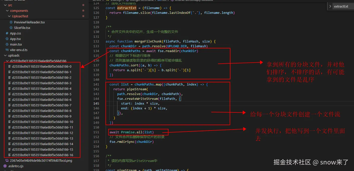This screenshot has height=171, width=354.
Task: Click line number 151 in the gutter
Action: (96, 132)
